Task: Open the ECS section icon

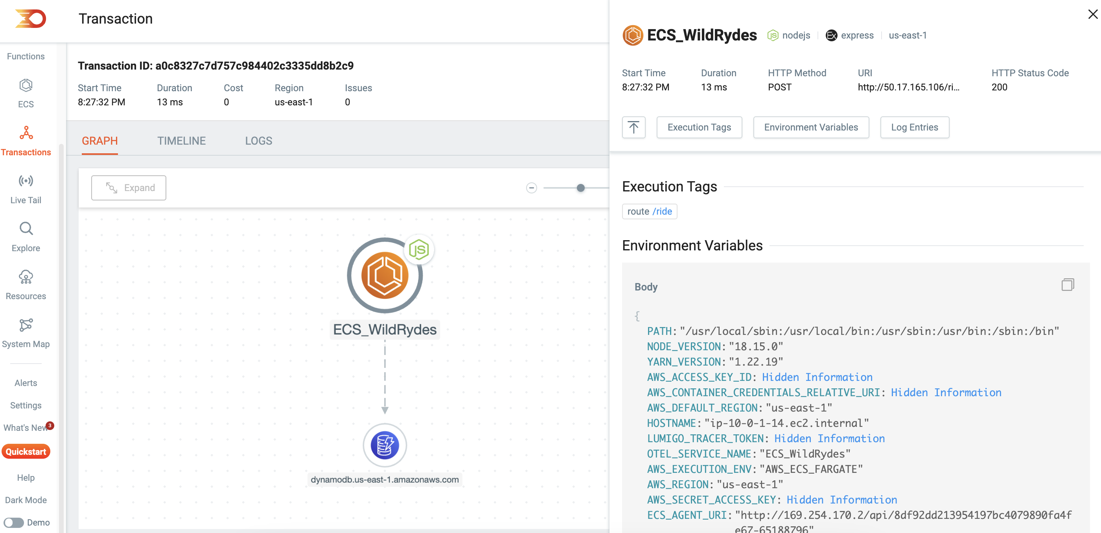Action: coord(26,85)
